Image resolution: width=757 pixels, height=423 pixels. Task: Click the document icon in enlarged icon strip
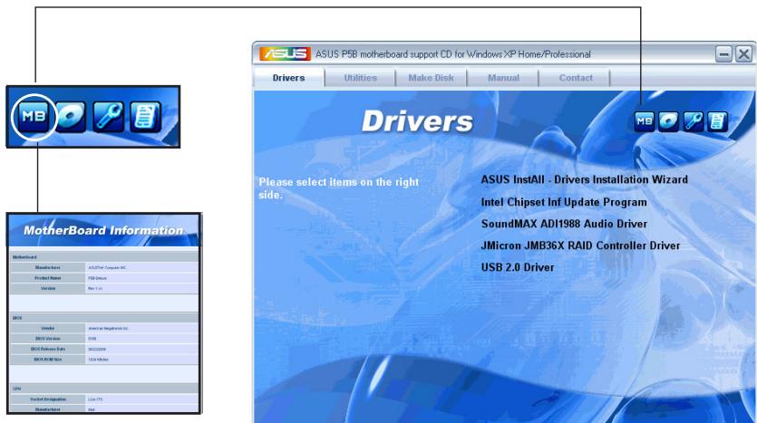(x=145, y=116)
